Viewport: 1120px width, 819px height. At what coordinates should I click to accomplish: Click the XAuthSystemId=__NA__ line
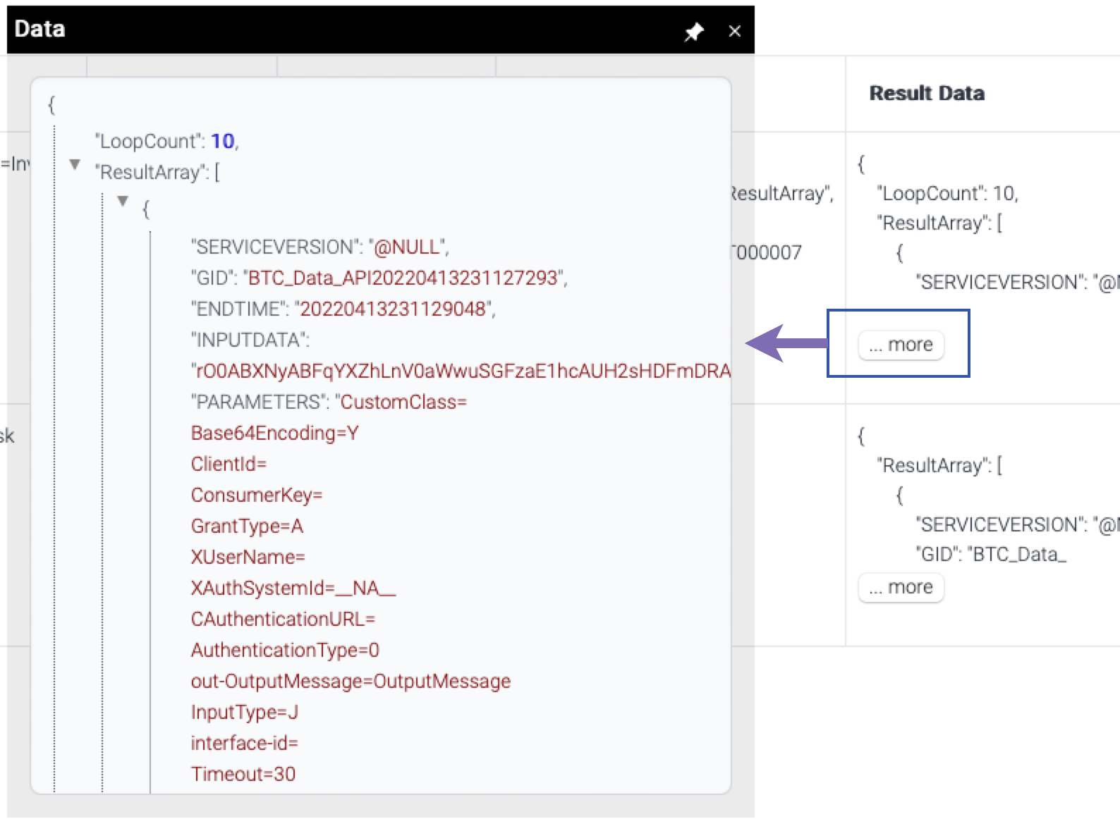click(x=293, y=589)
